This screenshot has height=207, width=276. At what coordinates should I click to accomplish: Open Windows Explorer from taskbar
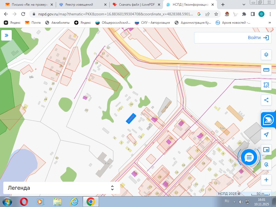[x=57, y=202]
